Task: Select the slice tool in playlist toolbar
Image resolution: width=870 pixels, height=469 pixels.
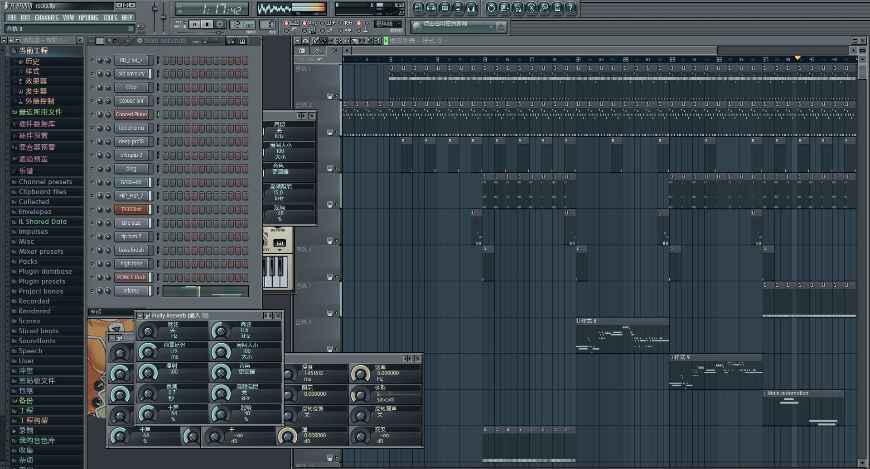Action: [354, 41]
